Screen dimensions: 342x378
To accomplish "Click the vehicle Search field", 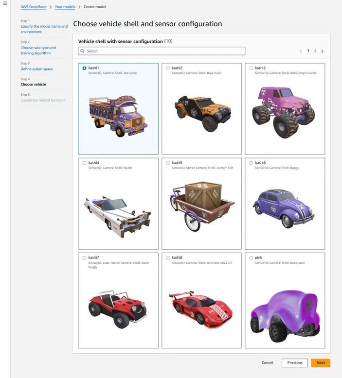I will click(x=162, y=51).
